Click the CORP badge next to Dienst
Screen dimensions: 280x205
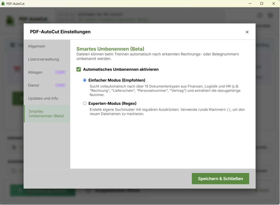(x=60, y=85)
